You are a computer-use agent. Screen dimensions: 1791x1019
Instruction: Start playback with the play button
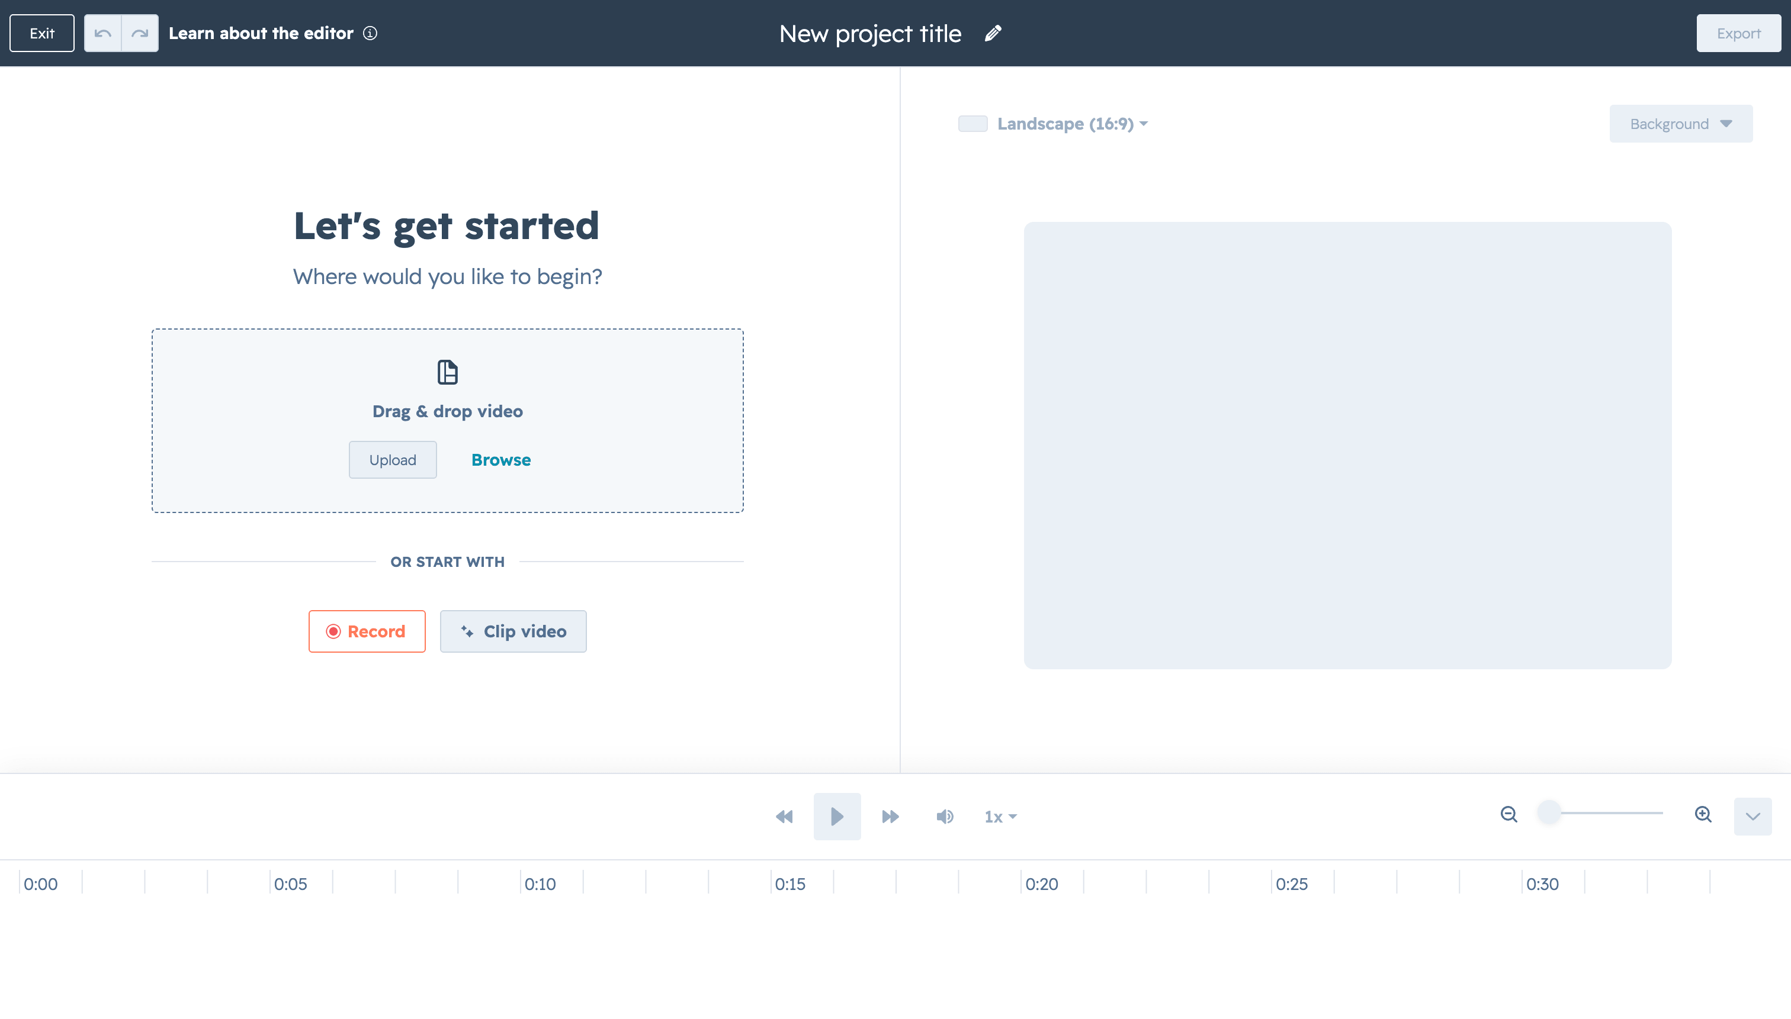click(837, 817)
